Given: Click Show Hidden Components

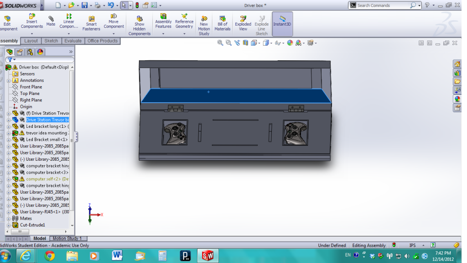Looking at the screenshot, I should (x=139, y=26).
